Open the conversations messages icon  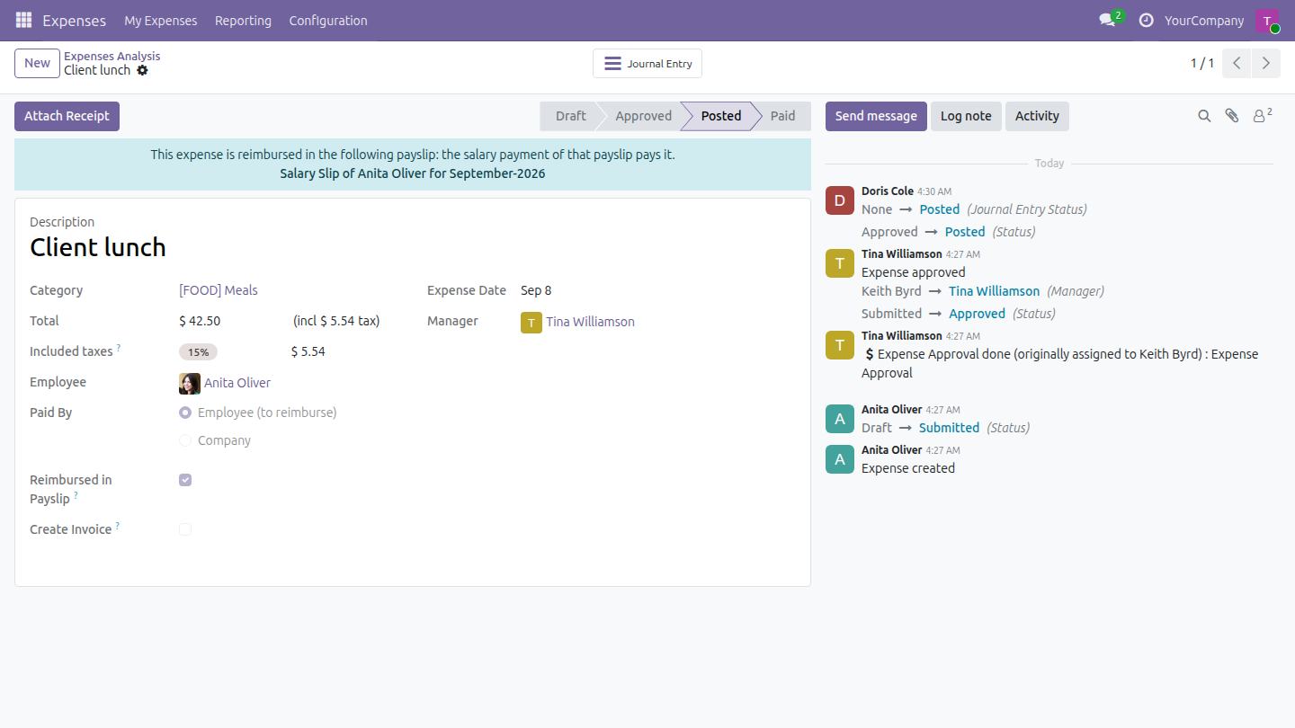1107,20
